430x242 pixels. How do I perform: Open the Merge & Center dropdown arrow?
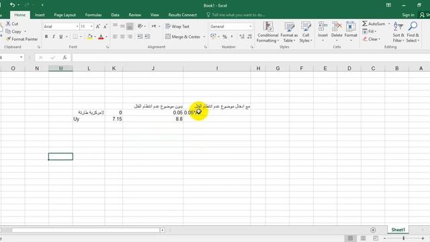[x=204, y=37]
